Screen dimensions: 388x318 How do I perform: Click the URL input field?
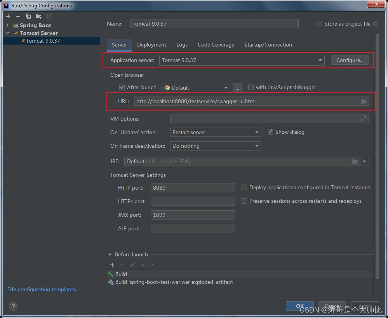coord(251,101)
